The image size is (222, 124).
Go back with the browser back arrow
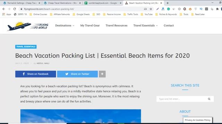pos(4,9)
